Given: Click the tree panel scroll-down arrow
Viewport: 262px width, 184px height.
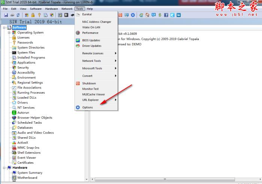Looking at the screenshot, I should (x=86, y=179).
